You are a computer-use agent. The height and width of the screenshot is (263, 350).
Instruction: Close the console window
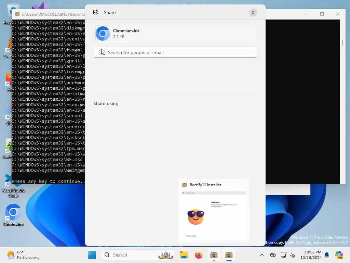pos(337,14)
